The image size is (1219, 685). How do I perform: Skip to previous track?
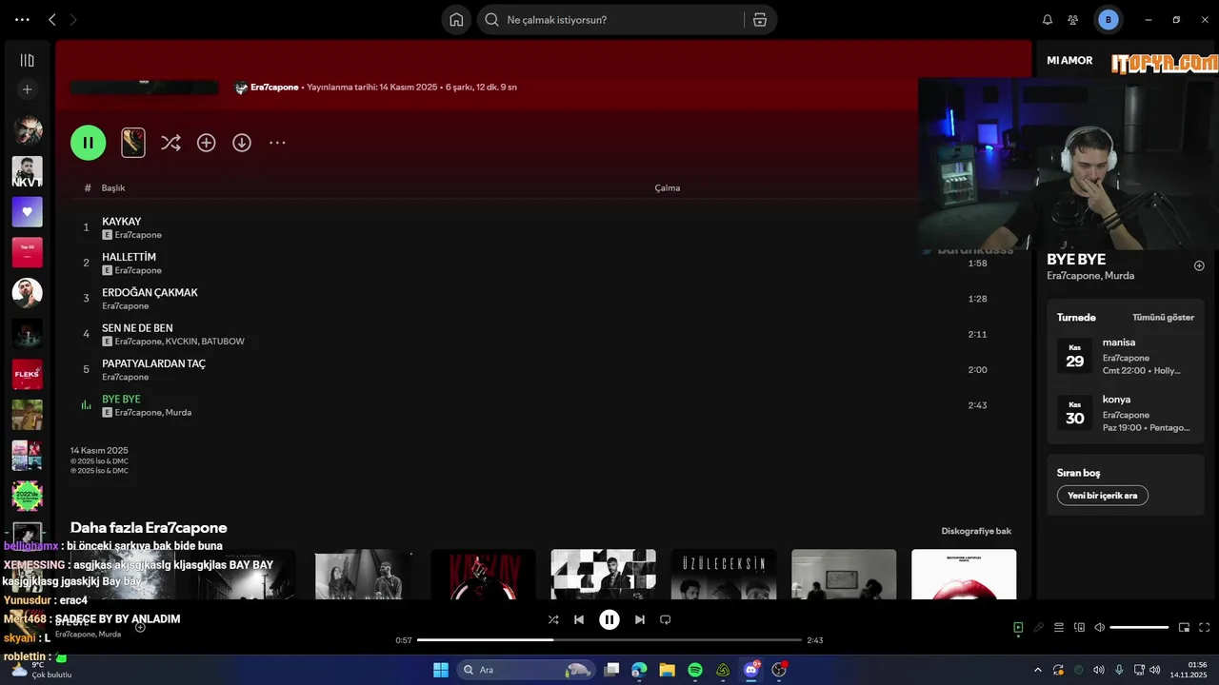579,619
